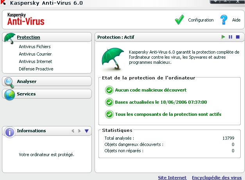Screen dimensions: 245x180
Task: Click 'Tous les composants de la protection' status
Action: click(168, 114)
